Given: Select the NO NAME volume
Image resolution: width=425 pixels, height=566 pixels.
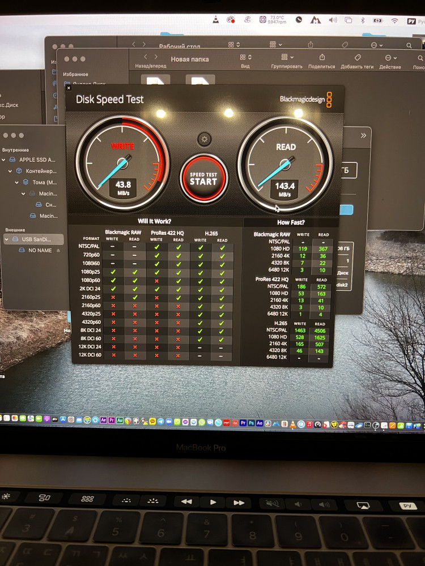Looking at the screenshot, I should tap(40, 251).
